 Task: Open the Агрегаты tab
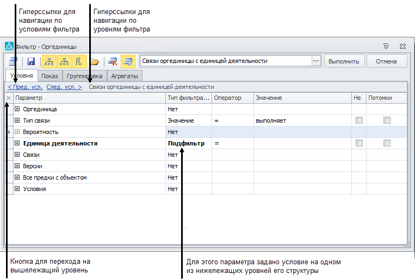point(125,76)
